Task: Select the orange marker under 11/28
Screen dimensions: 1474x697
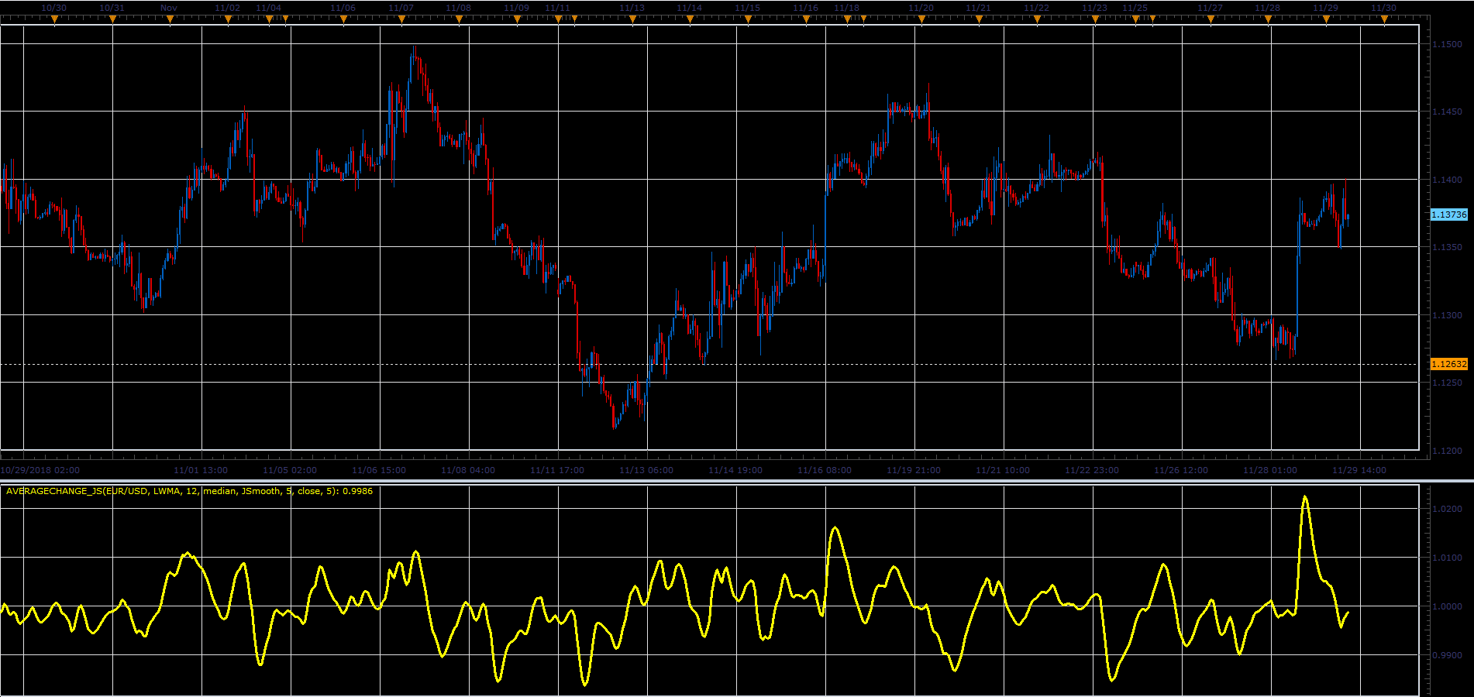Action: coord(1269,20)
